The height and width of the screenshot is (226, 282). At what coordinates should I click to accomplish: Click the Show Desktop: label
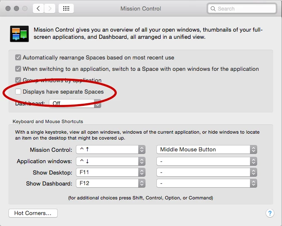coord(53,172)
